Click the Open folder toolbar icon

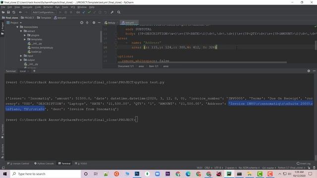tap(3, 12)
